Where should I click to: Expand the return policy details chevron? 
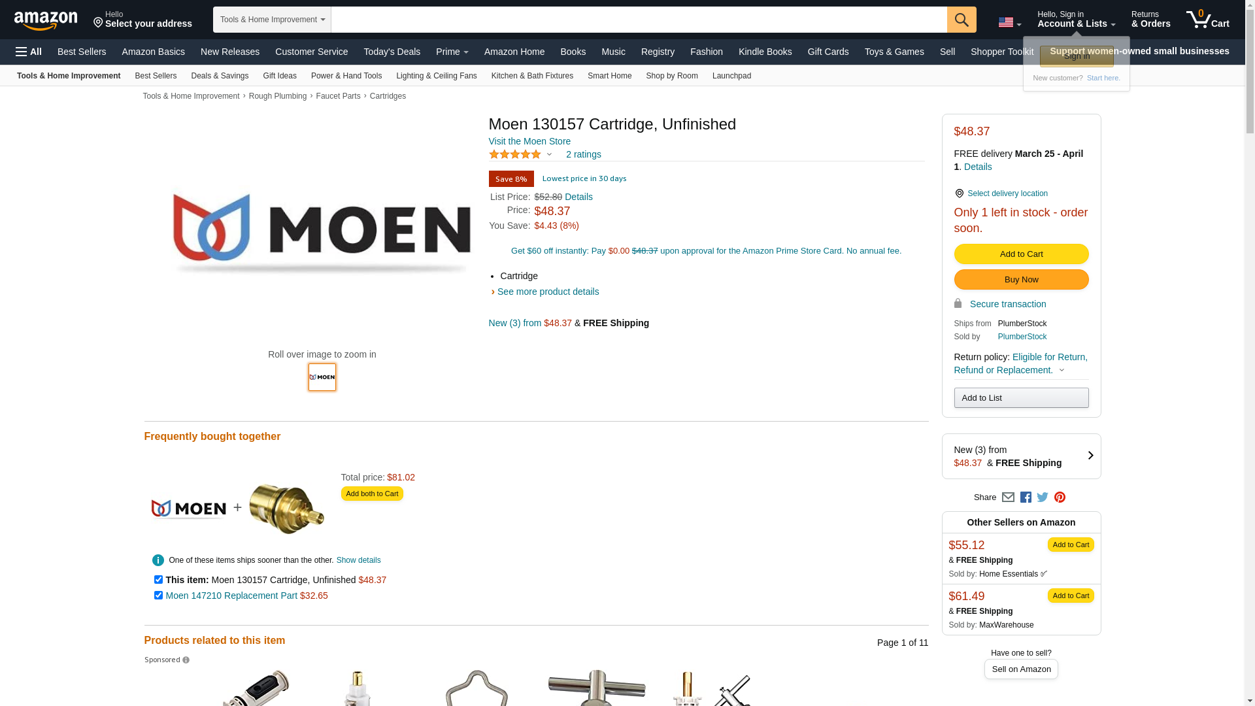(1062, 371)
